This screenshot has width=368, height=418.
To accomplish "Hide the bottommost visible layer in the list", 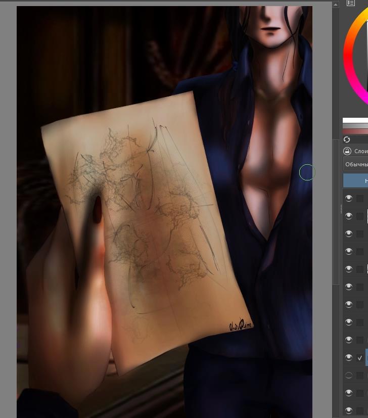I will point(348,410).
